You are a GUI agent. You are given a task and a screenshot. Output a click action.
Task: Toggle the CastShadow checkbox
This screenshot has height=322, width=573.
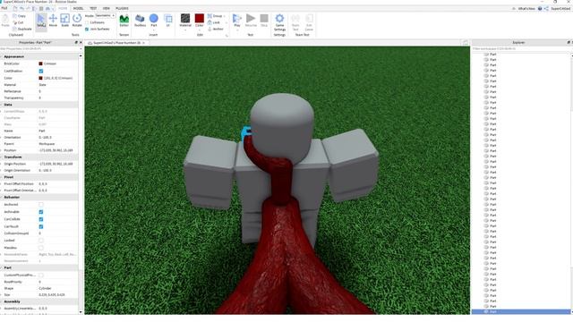click(41, 72)
